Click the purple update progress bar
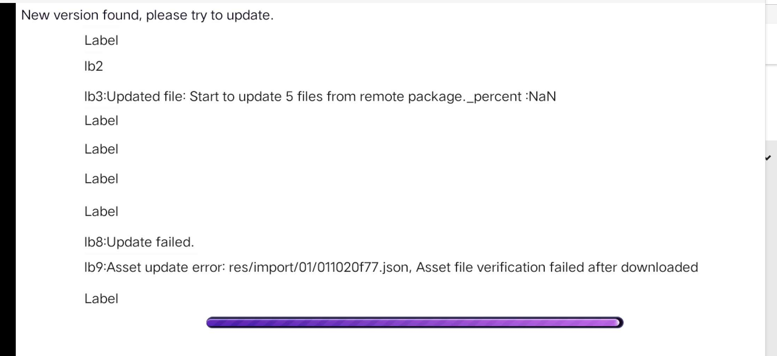Image resolution: width=777 pixels, height=356 pixels. (414, 323)
